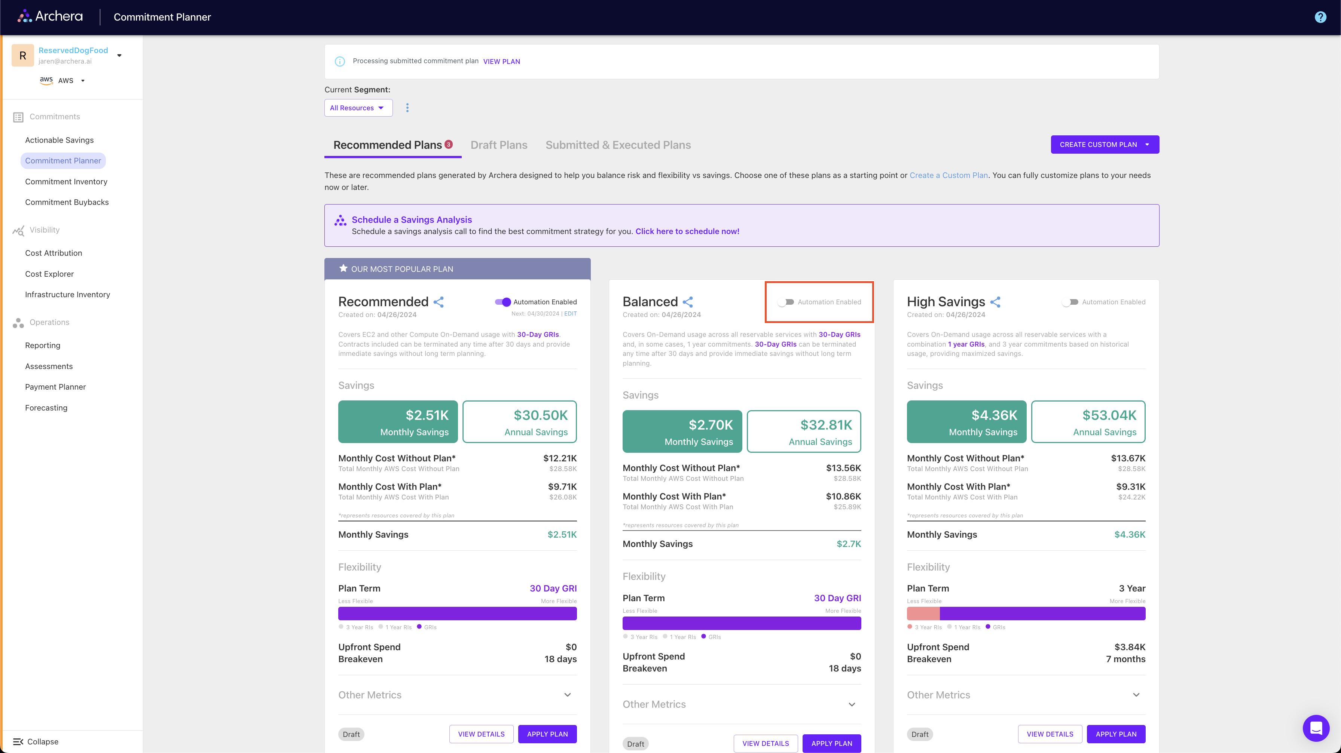
Task: Enable automation toggle on Balanced plan
Action: tap(786, 302)
